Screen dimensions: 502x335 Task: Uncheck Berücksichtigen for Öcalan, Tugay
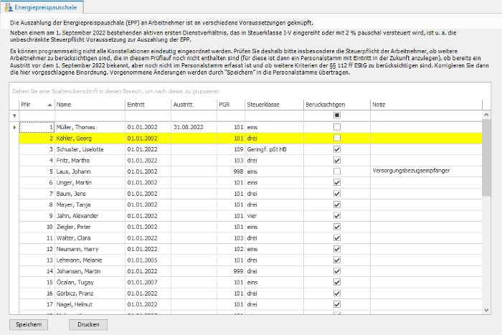pos(337,282)
